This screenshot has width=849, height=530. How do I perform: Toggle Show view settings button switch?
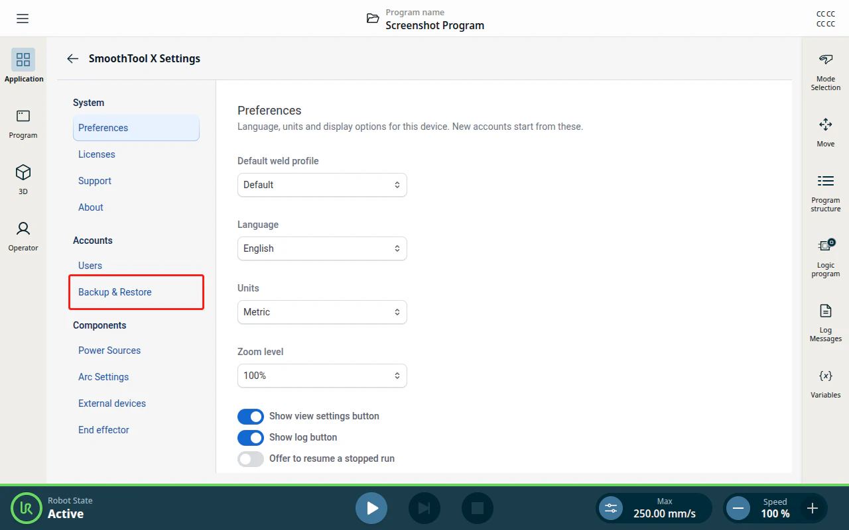251,417
